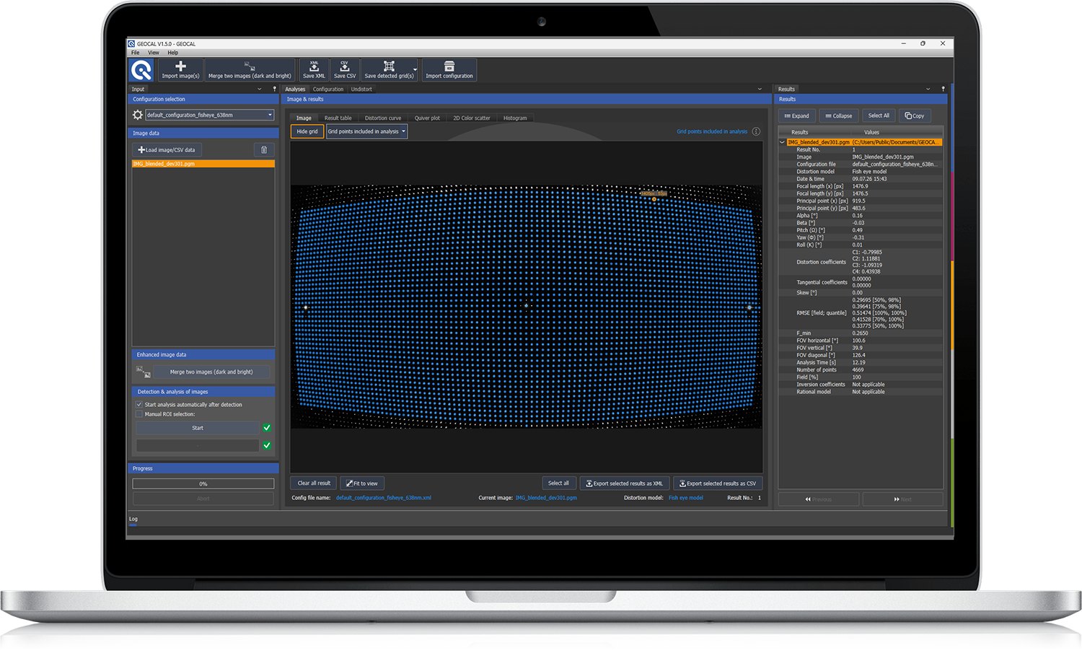Click green check icon below Start row
This screenshot has height=666, width=1082.
click(x=267, y=445)
